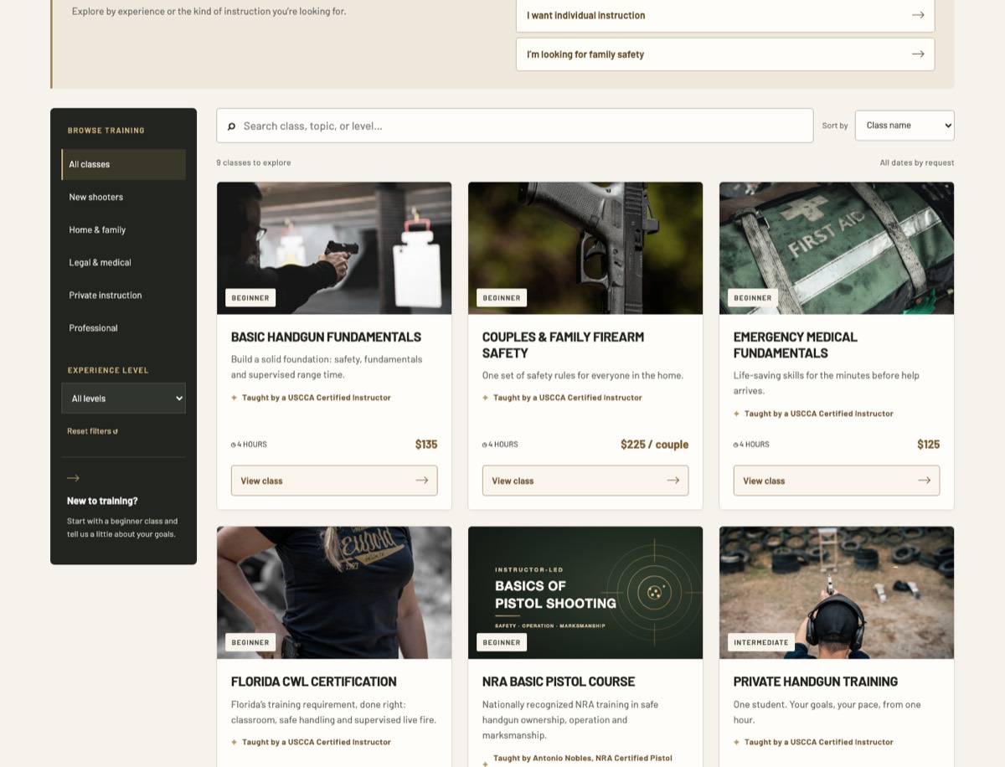View class for Couples & Family Firearm Safety
This screenshot has width=1005, height=767.
coord(585,481)
